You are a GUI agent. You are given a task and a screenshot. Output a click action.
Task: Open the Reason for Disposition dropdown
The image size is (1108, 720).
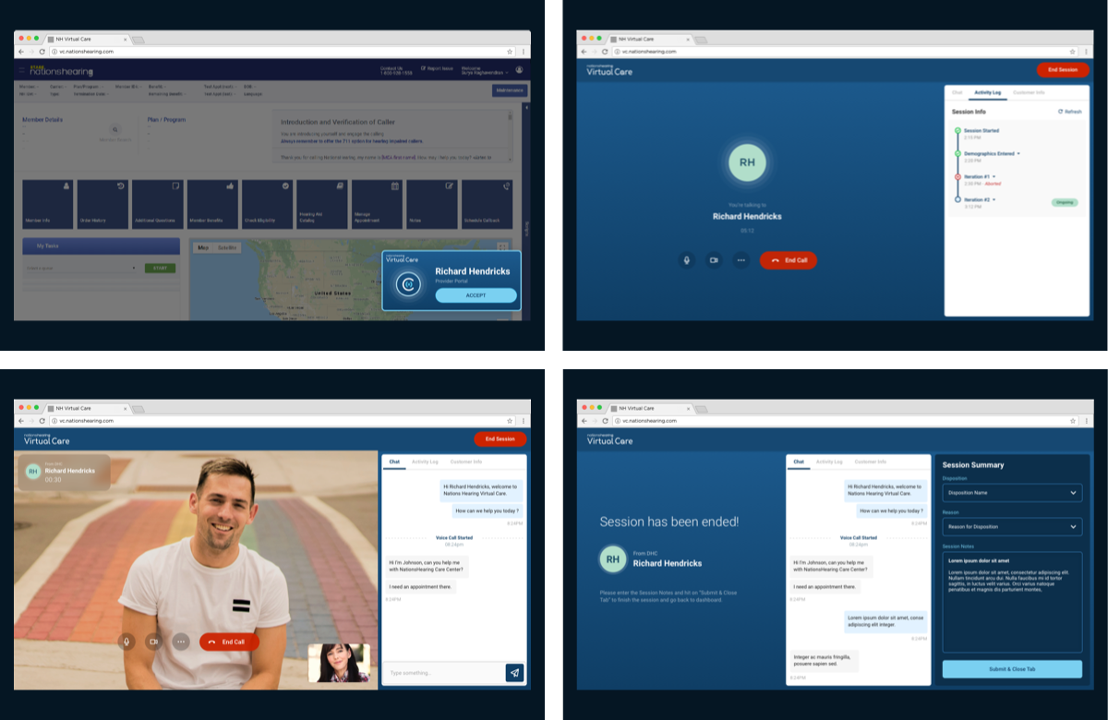(x=1012, y=527)
